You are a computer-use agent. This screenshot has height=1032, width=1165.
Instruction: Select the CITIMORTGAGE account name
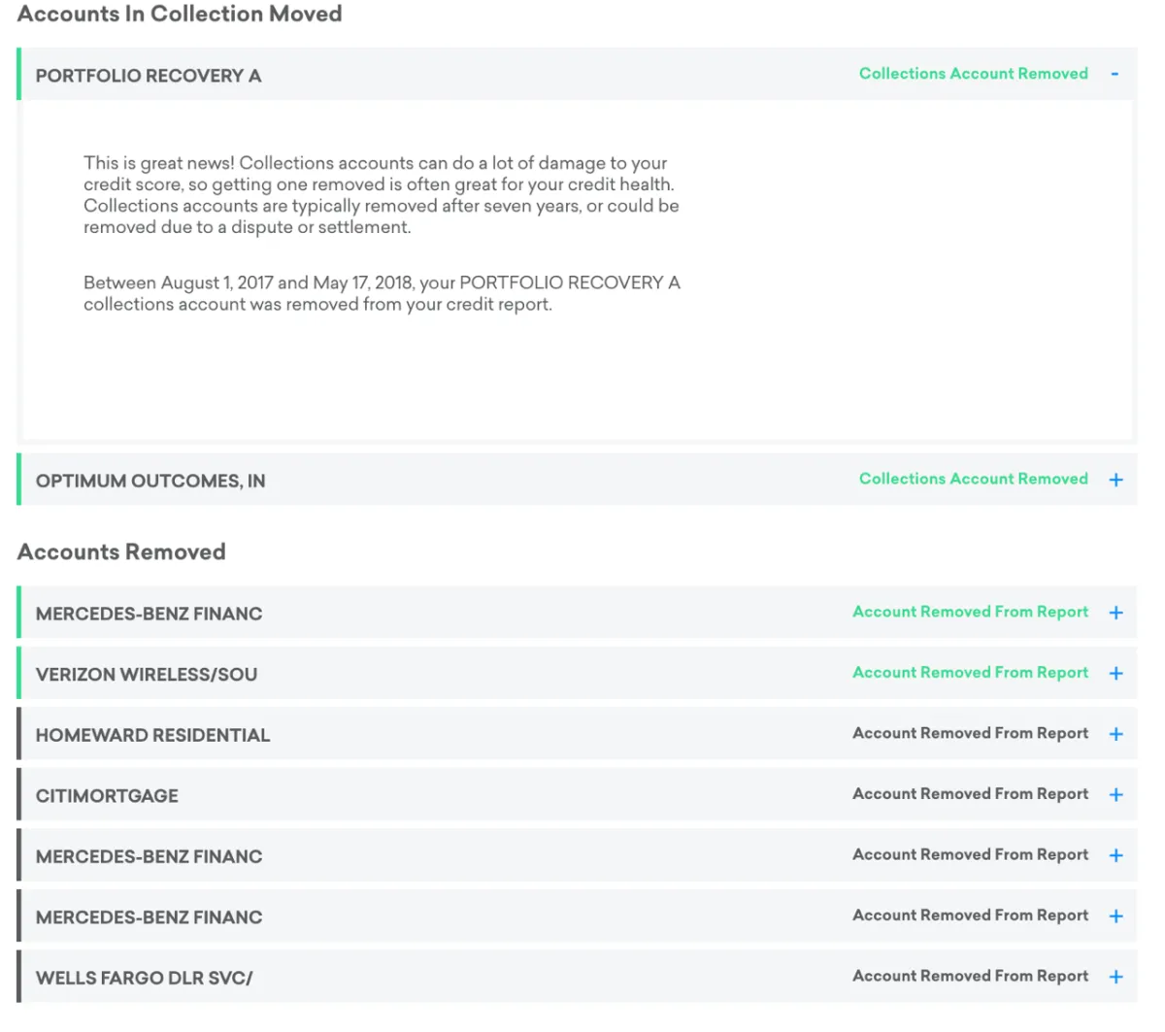click(107, 796)
